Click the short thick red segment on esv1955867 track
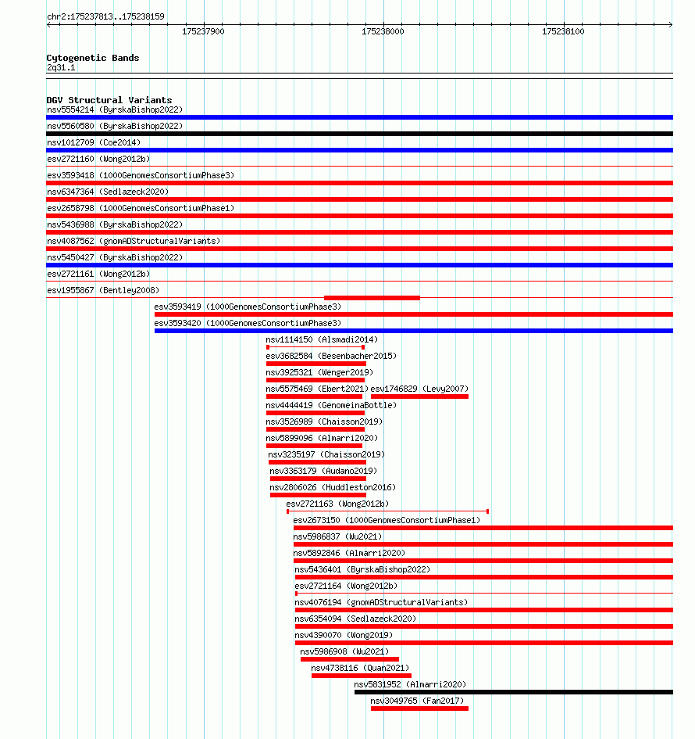This screenshot has width=695, height=739. 372,298
